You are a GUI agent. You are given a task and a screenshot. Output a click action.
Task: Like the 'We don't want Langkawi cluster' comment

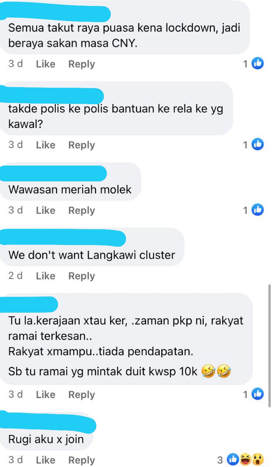click(x=45, y=276)
